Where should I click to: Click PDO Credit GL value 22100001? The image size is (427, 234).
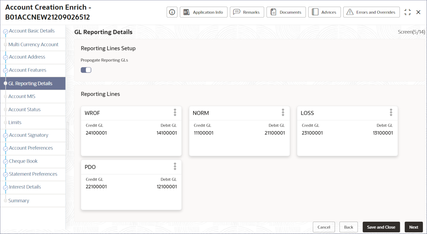(96, 187)
